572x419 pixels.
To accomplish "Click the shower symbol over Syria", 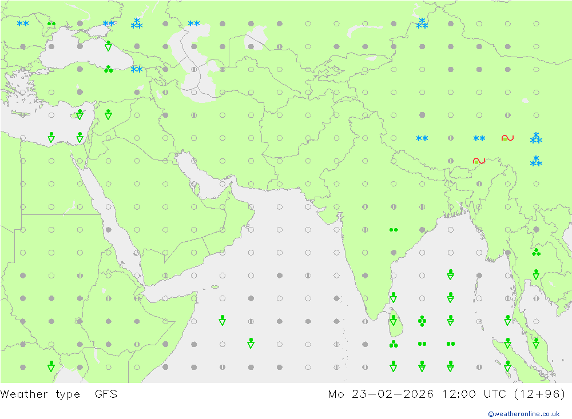I will (x=108, y=114).
